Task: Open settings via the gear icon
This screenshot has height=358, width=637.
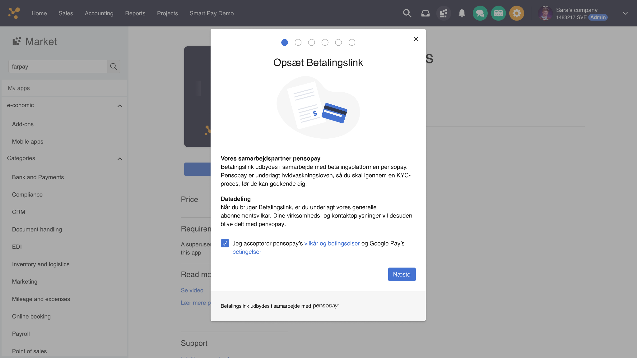Action: [517, 13]
